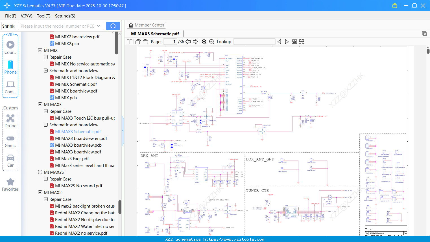
Task: Rotate the schematic page counterclockwise
Action: [x=137, y=41]
